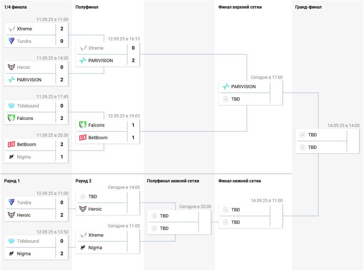Click the Tundra vs Heroic score in Раунд 1
Screen dimensions: 364x272
[62, 209]
